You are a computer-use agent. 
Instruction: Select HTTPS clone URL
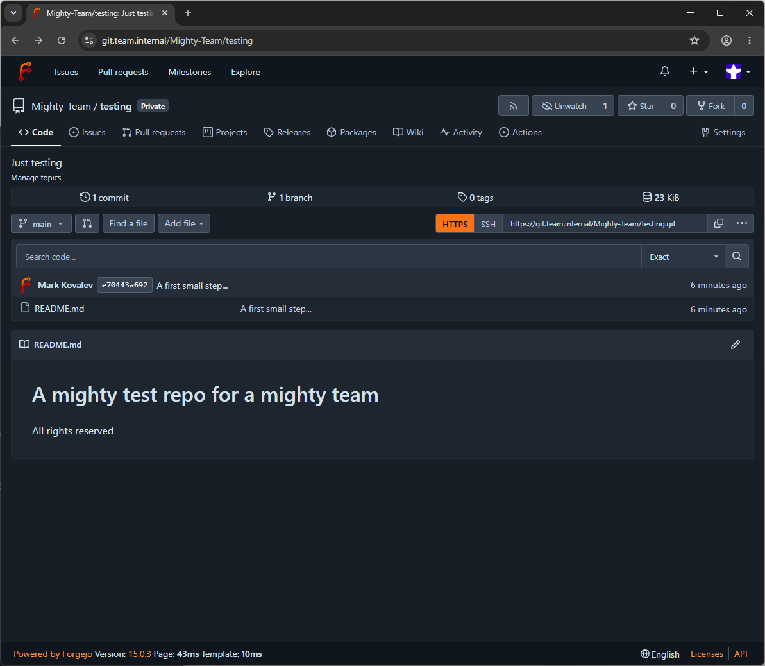coord(455,224)
